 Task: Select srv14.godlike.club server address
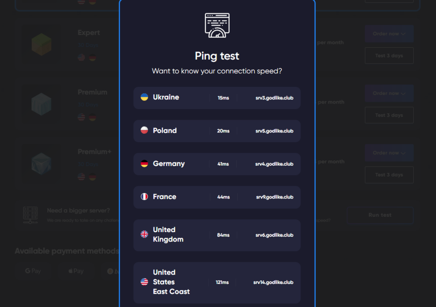[x=273, y=282]
